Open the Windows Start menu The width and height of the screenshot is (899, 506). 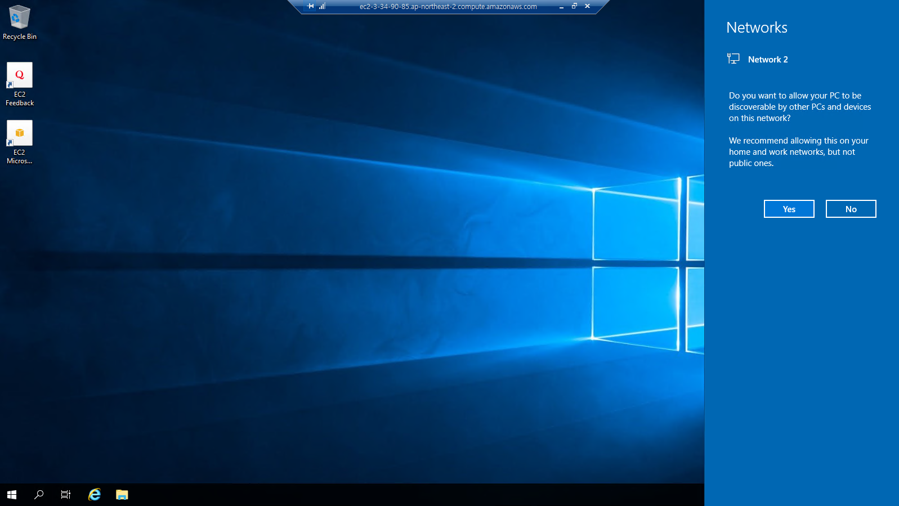12,495
